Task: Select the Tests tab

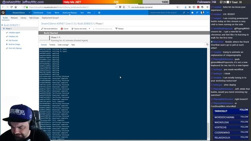Action: pyautogui.click(x=73, y=45)
